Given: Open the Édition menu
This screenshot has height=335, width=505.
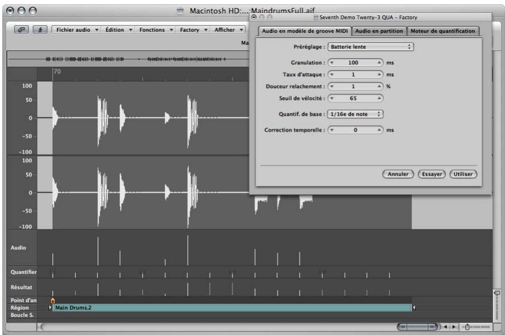Looking at the screenshot, I should [118, 30].
